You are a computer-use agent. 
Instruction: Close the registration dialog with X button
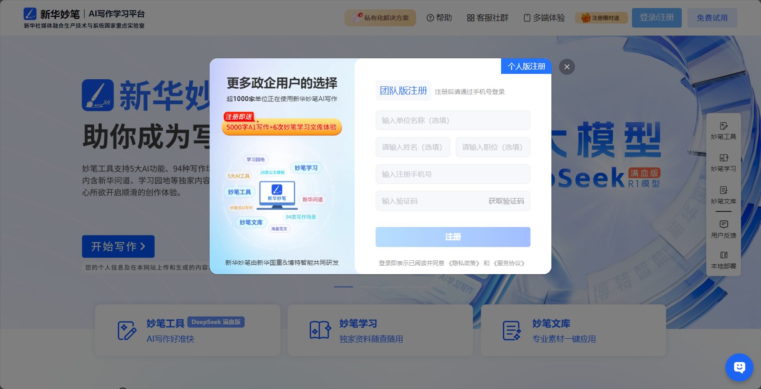pyautogui.click(x=567, y=67)
